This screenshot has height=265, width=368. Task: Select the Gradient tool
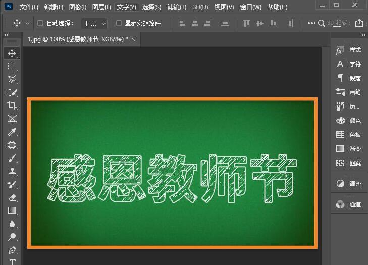click(x=12, y=210)
